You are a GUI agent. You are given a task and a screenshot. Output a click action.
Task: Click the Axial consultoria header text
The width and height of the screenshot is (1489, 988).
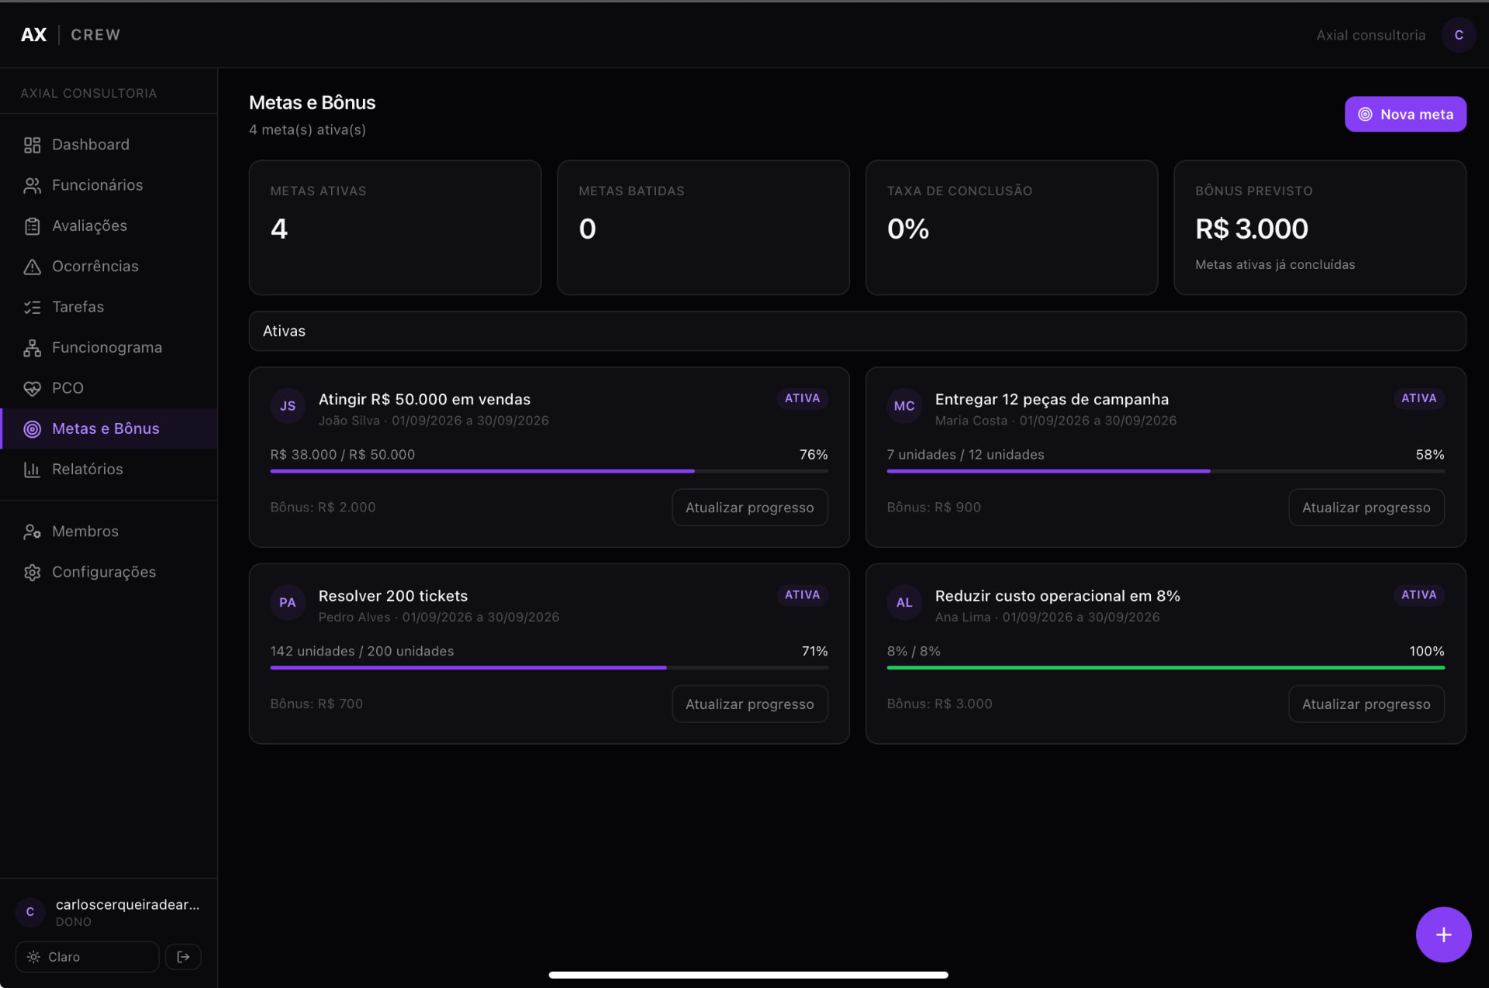click(x=1370, y=36)
